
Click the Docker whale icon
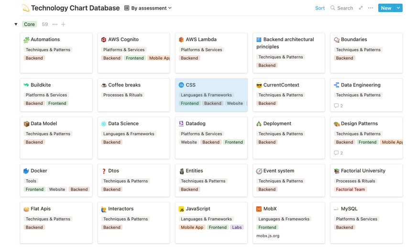click(26, 171)
